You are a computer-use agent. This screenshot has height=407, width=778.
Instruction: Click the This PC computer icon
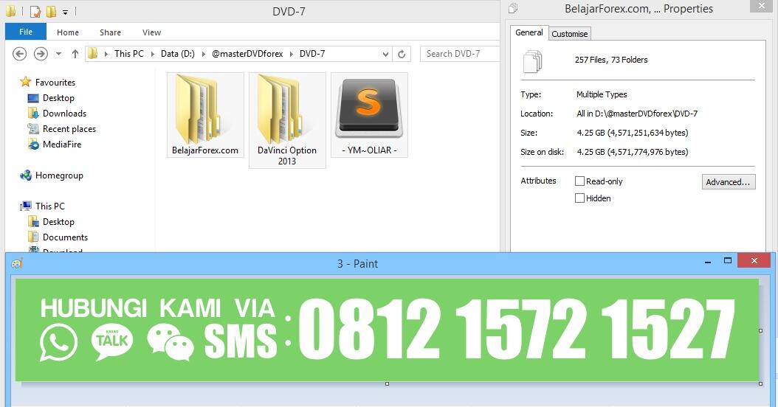[x=26, y=206]
